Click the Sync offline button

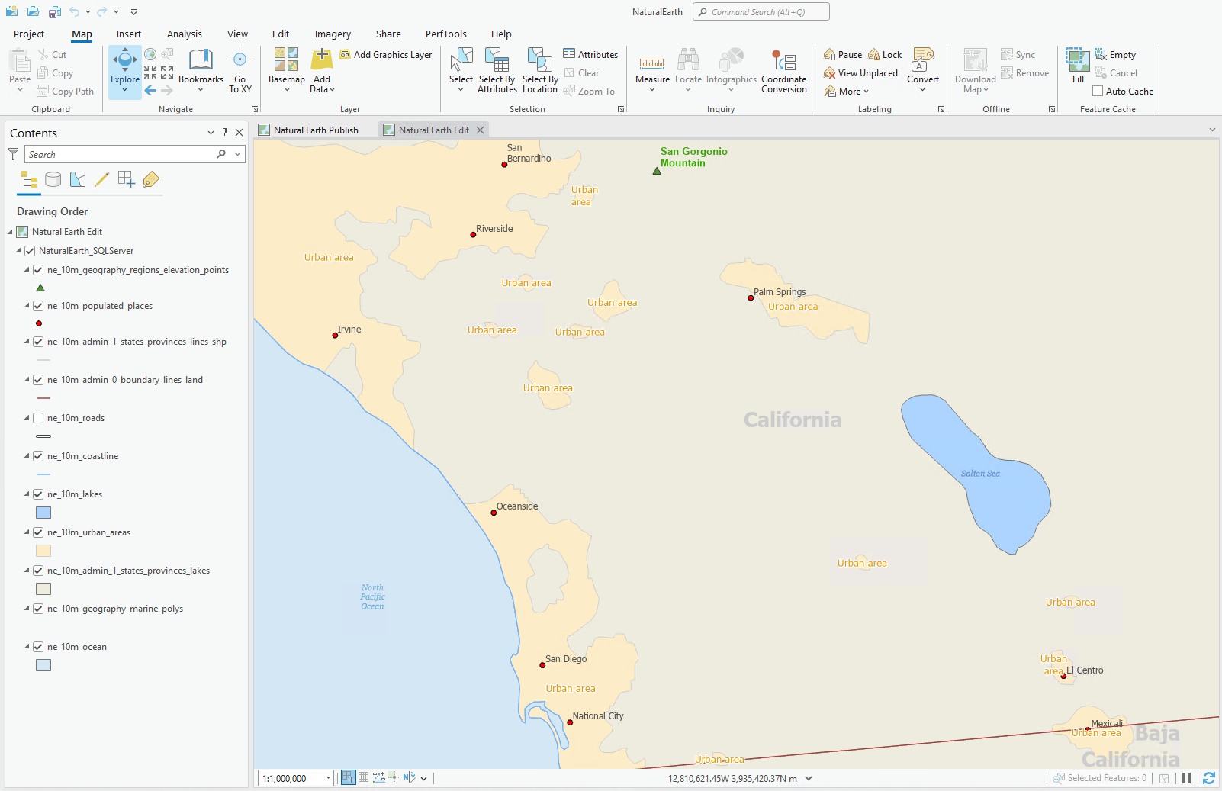pyautogui.click(x=1018, y=55)
